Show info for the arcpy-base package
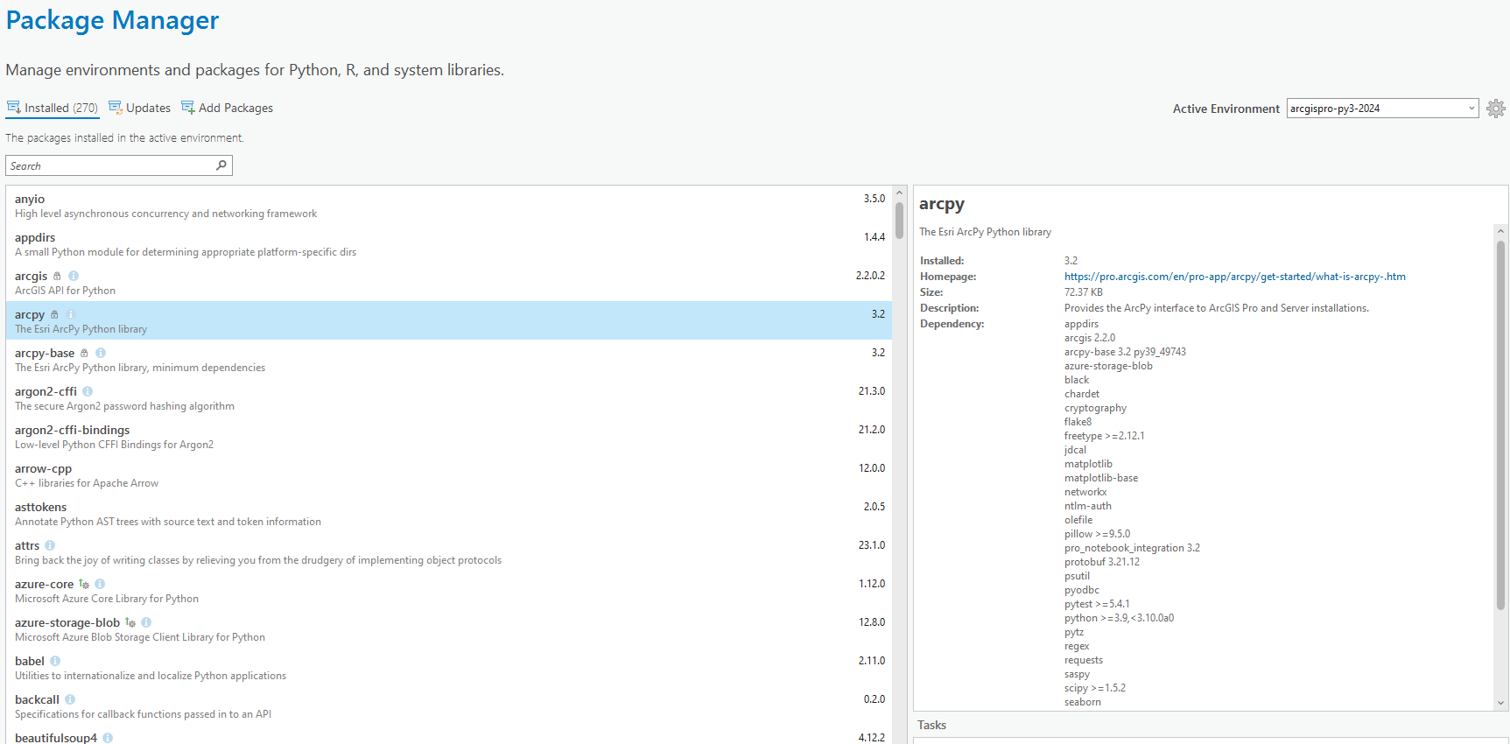The height and width of the screenshot is (744, 1510). coord(101,353)
